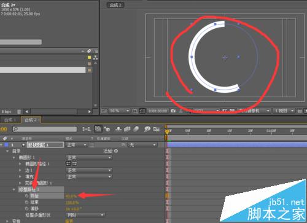Toggle preserve transparency T checkbox on layer 1
307x223 pixels.
click(92, 145)
